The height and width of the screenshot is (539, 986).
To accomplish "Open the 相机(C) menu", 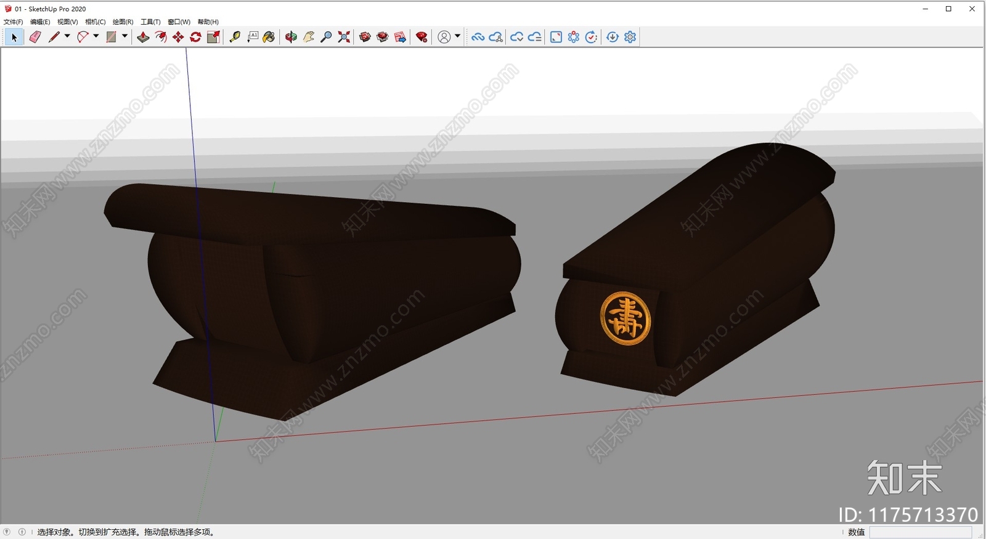I will [x=95, y=22].
